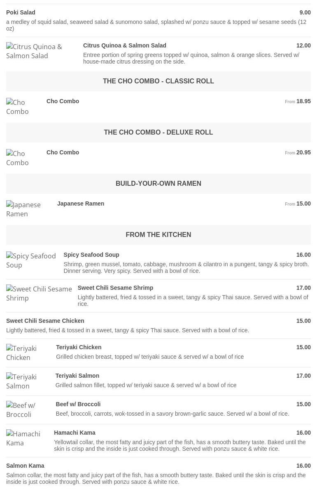The image size is (317, 490).
Task: Select the Teriyaki Salmon item title
Action: (77, 376)
